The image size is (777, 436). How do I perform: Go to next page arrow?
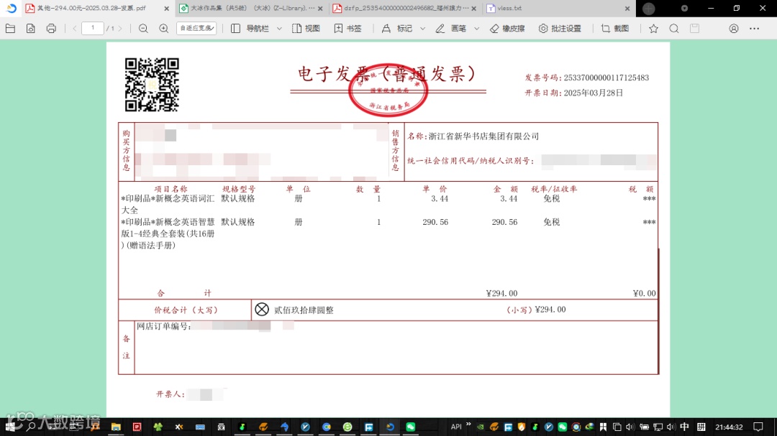(120, 29)
